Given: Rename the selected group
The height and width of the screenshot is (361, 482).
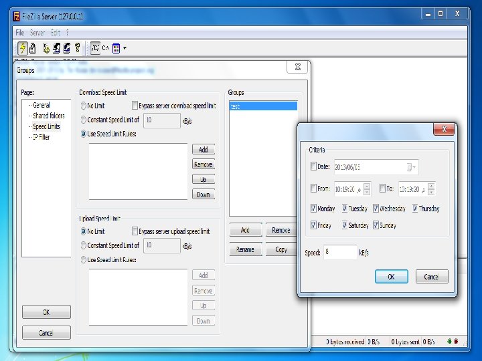Looking at the screenshot, I should click(245, 249).
